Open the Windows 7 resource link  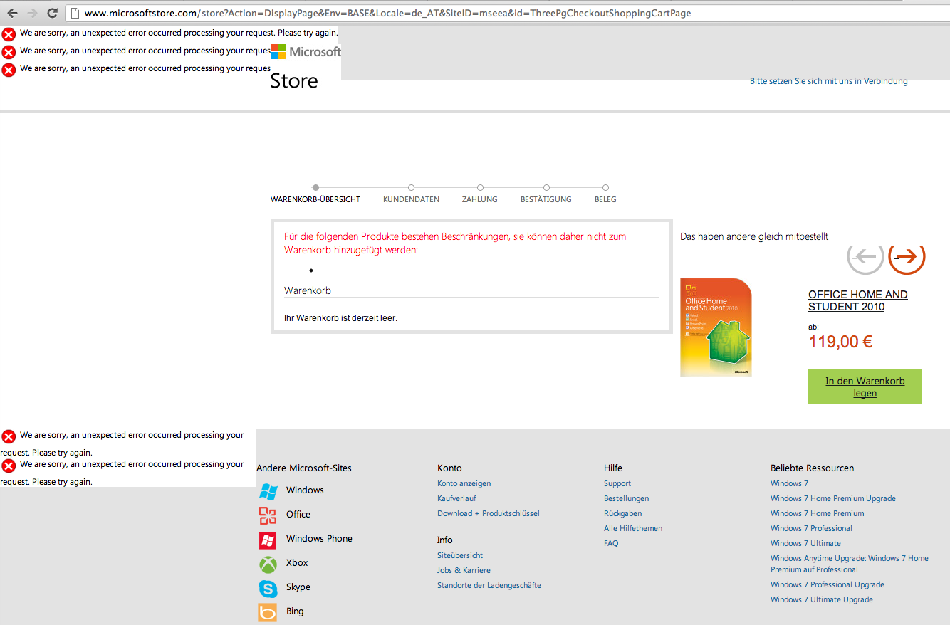(789, 483)
